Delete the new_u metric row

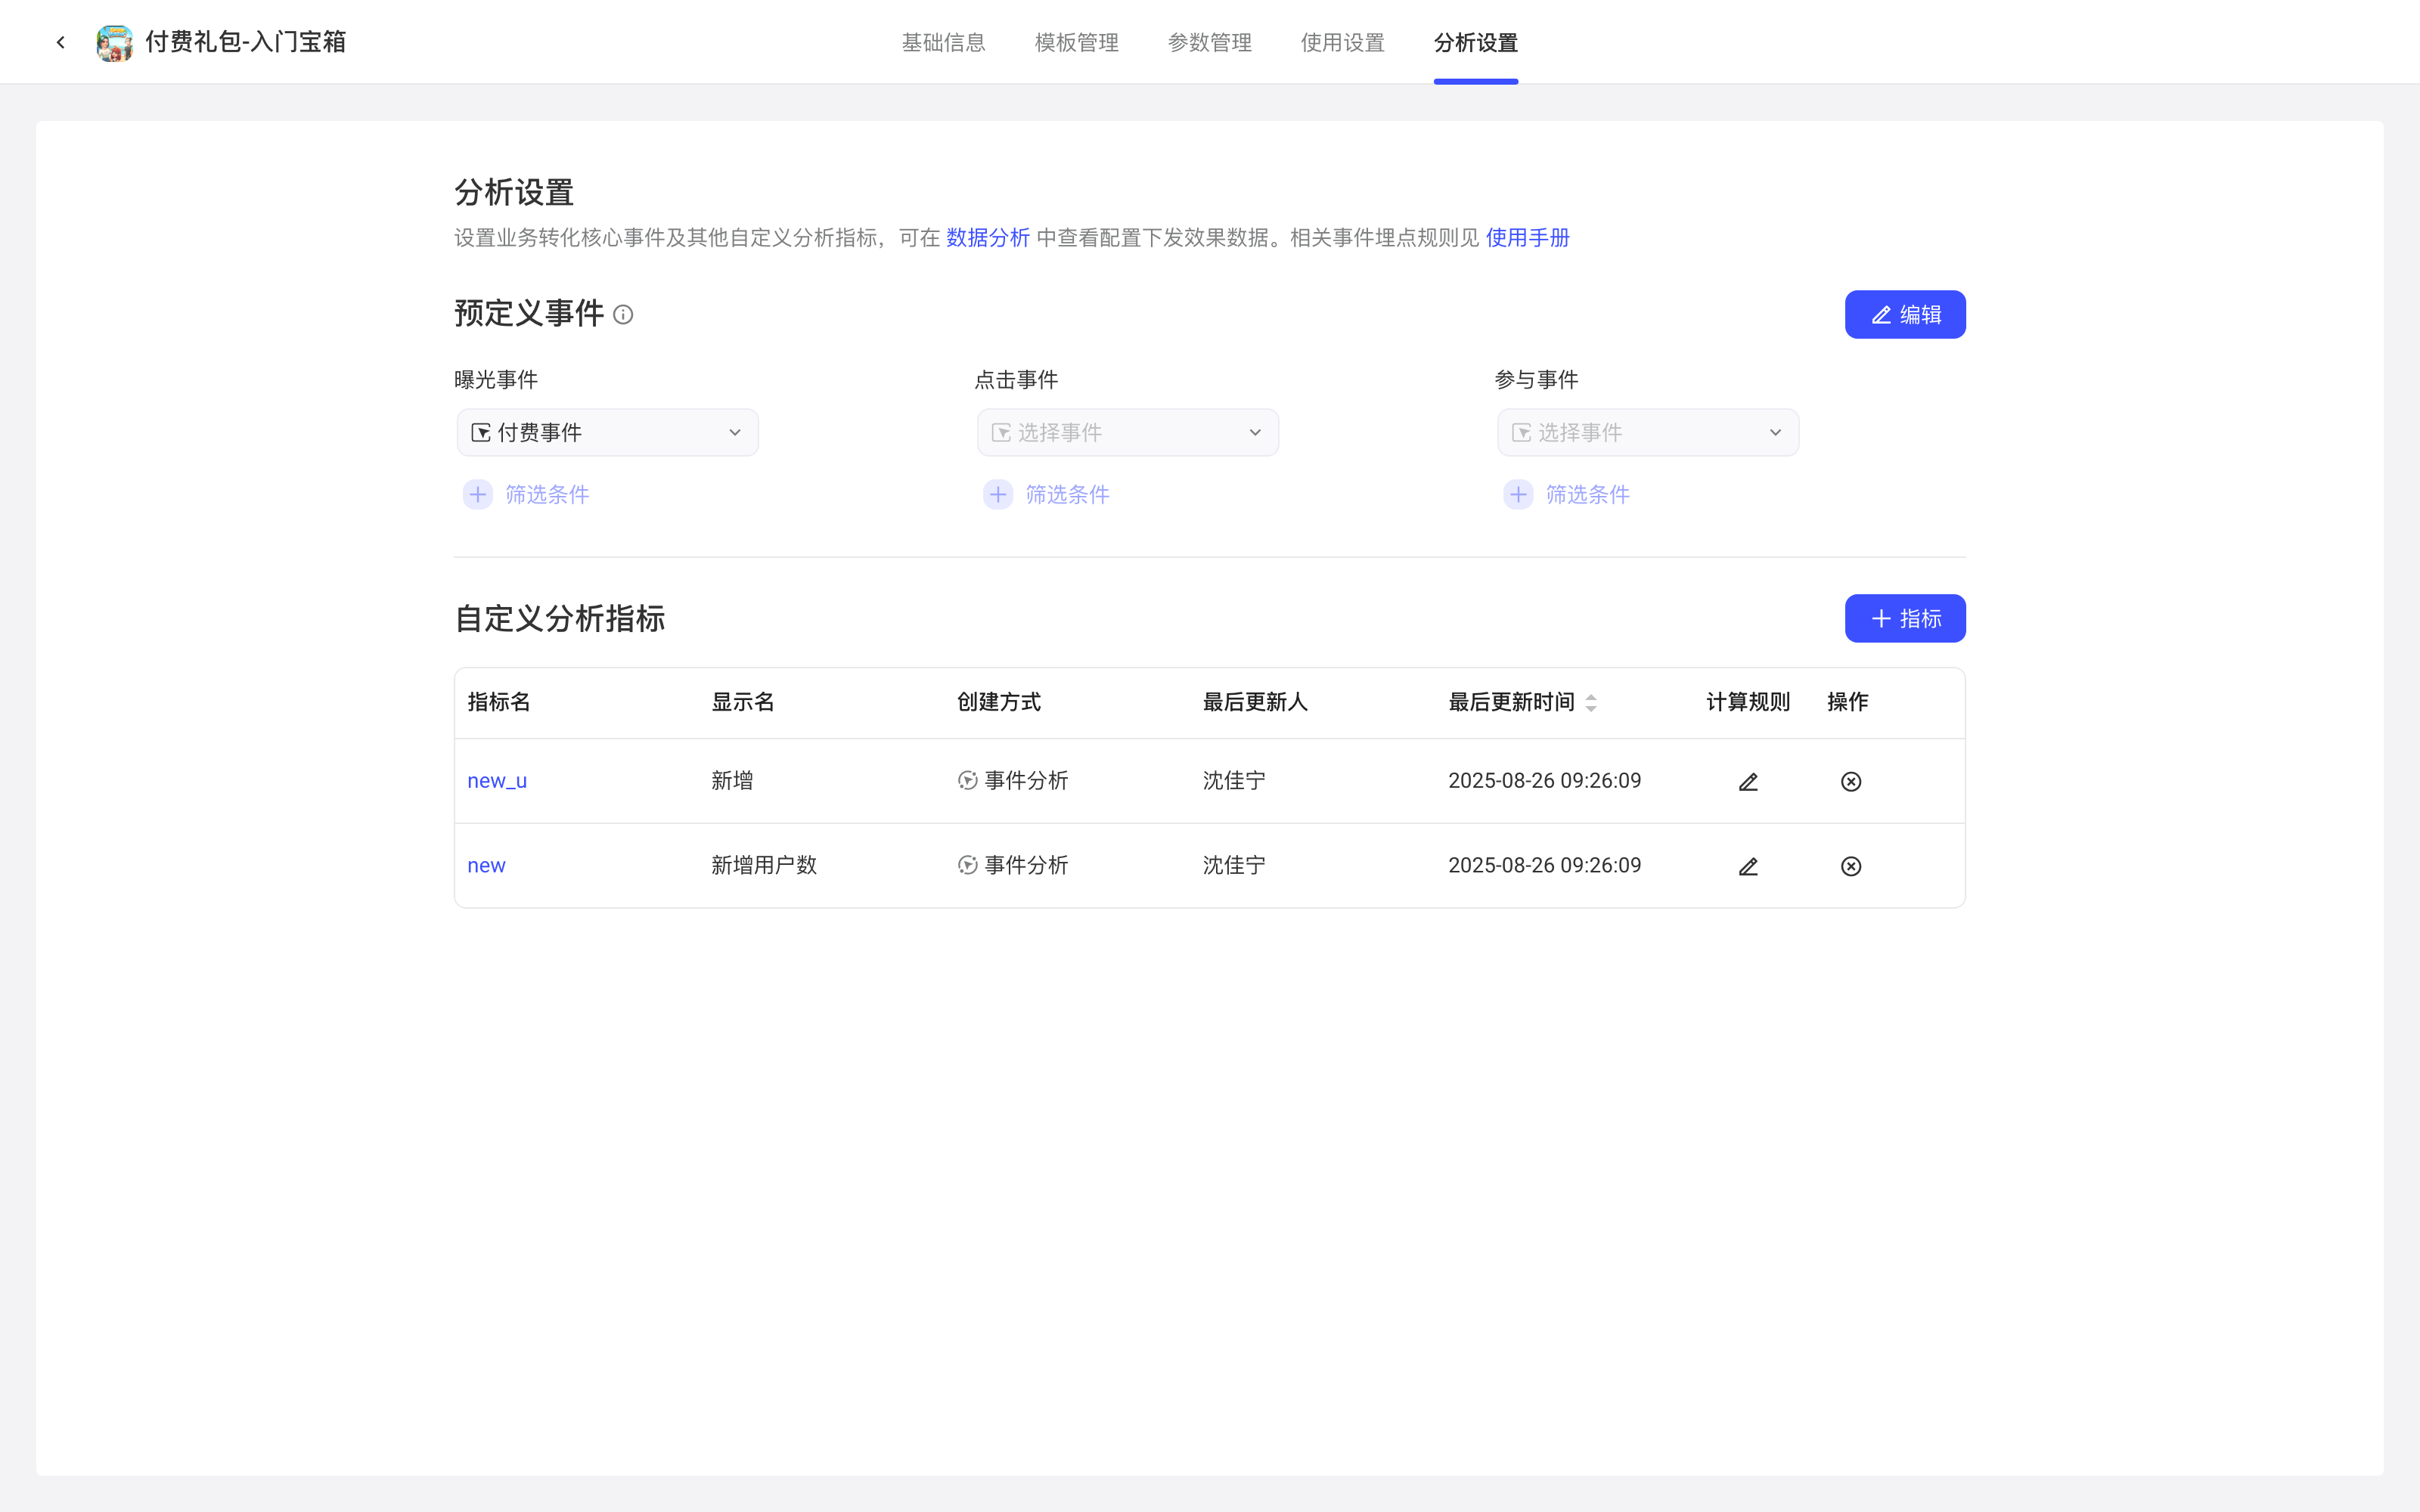(x=1851, y=781)
